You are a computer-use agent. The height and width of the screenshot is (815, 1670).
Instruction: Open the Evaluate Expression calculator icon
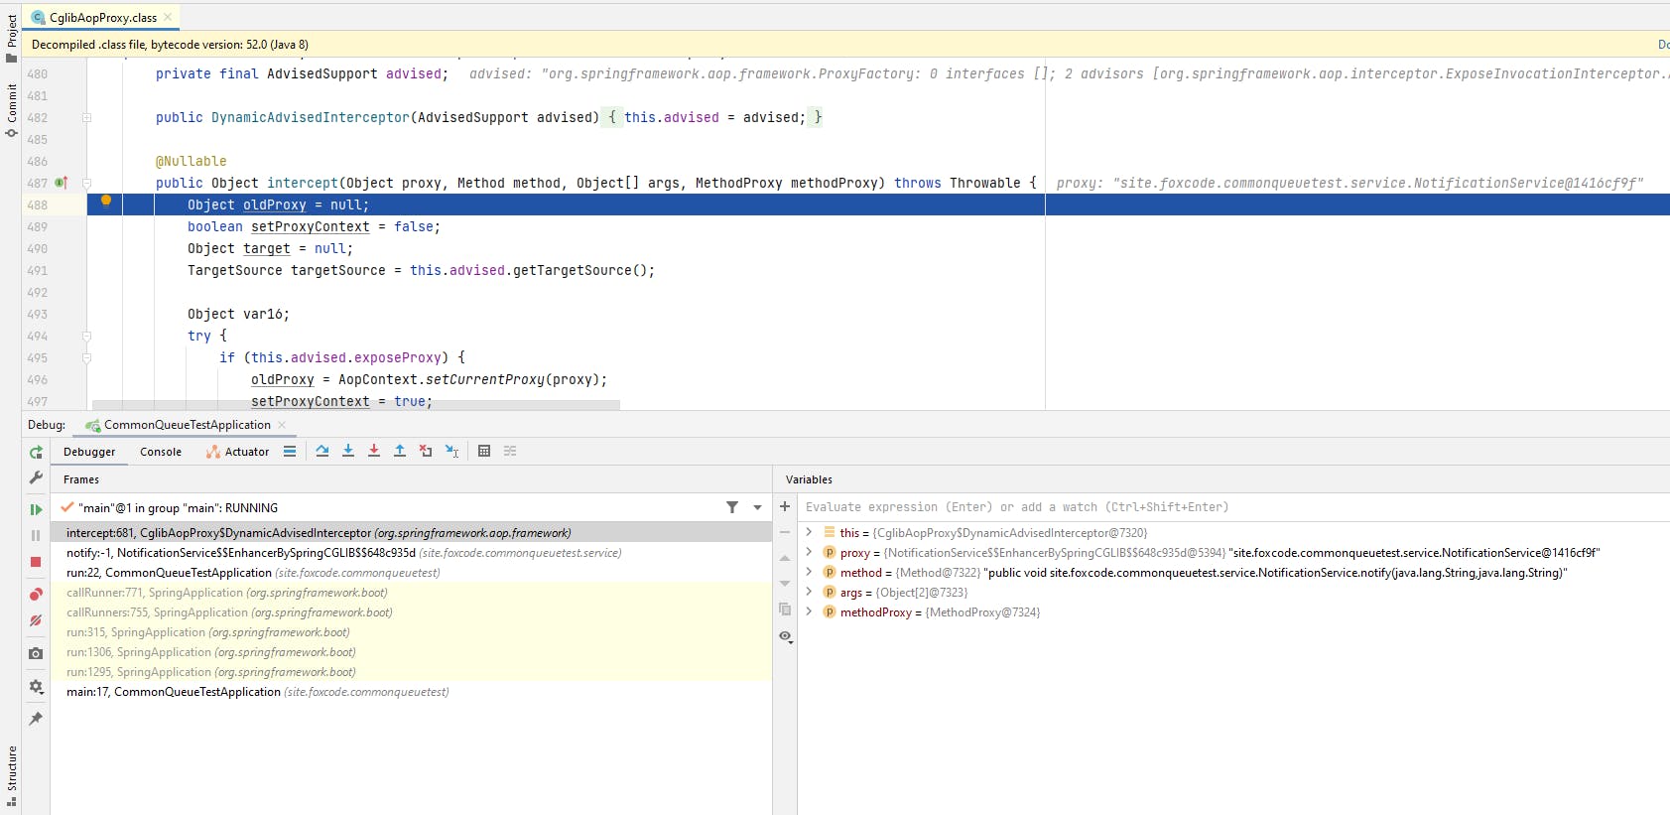pos(484,451)
